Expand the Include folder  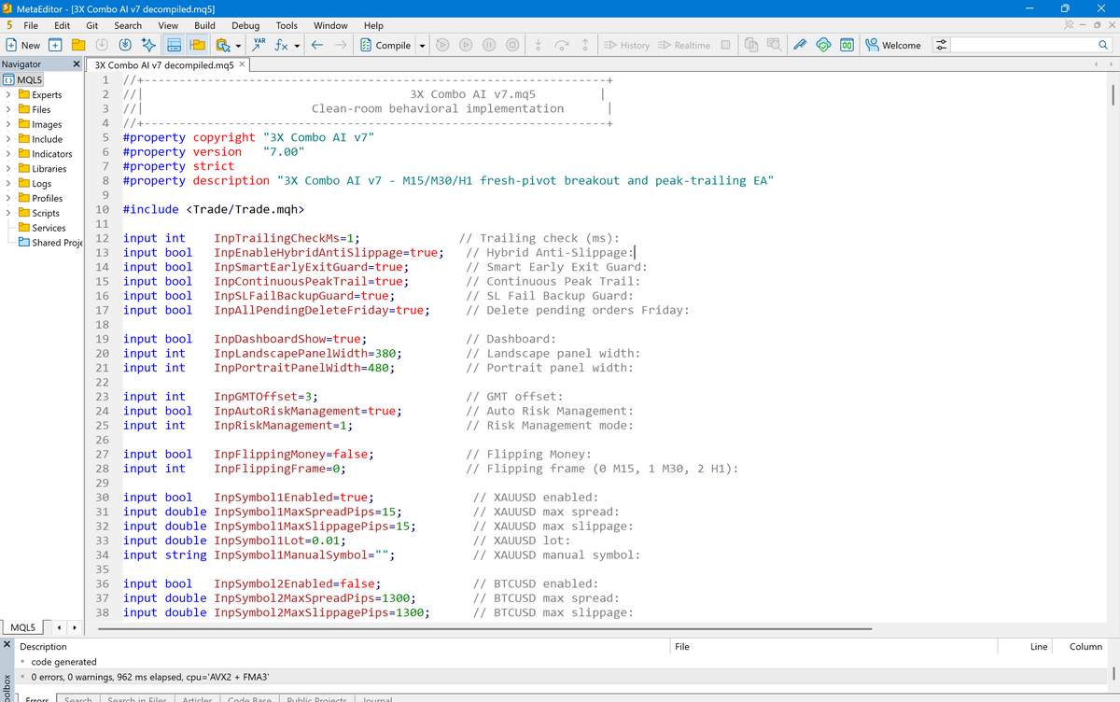[7, 139]
